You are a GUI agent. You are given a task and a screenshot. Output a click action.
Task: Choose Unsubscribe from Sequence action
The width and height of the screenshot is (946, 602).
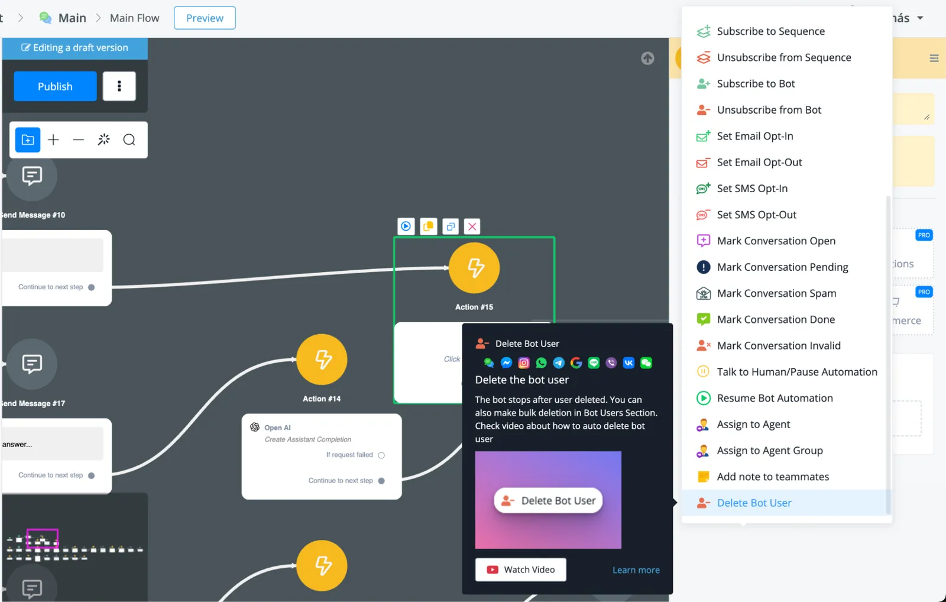(786, 57)
